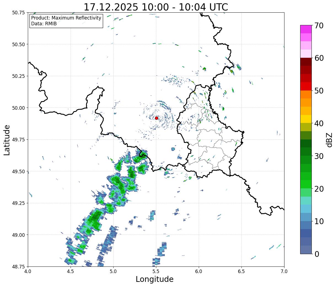Select the "Product: Maximum Reflectivity" legend line
This screenshot has height=286, width=336.
point(66,18)
